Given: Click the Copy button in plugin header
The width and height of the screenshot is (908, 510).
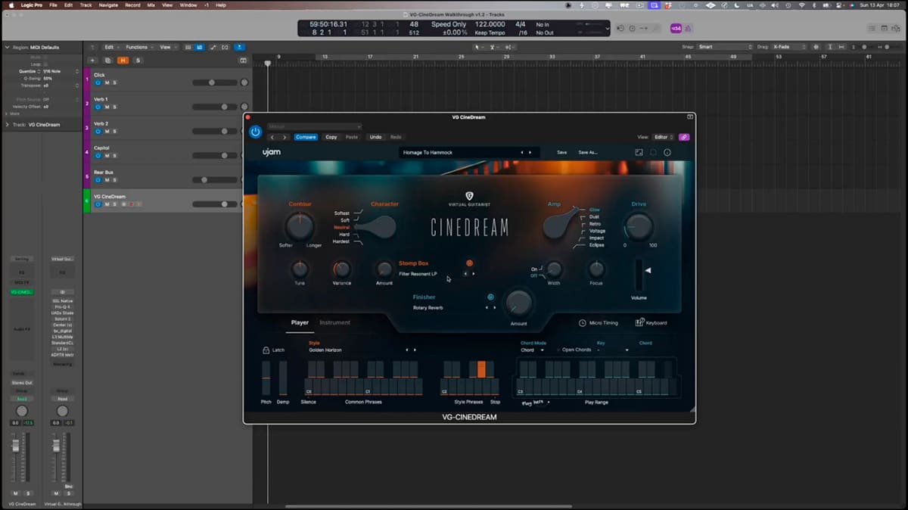Looking at the screenshot, I should tap(331, 137).
